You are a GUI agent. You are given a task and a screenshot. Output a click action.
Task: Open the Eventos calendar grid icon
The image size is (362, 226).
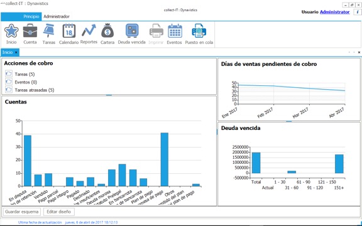(x=175, y=31)
